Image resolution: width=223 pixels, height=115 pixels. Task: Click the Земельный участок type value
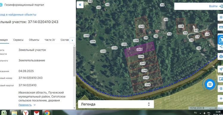(x=32, y=50)
